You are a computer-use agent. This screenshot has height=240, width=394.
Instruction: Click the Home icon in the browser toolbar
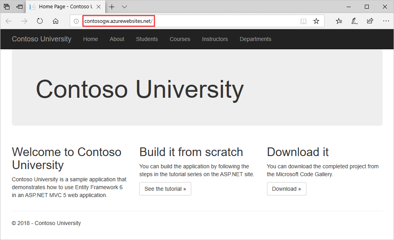pyautogui.click(x=56, y=21)
